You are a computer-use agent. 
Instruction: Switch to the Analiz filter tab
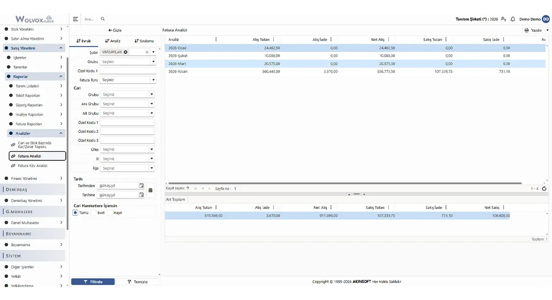coord(113,41)
